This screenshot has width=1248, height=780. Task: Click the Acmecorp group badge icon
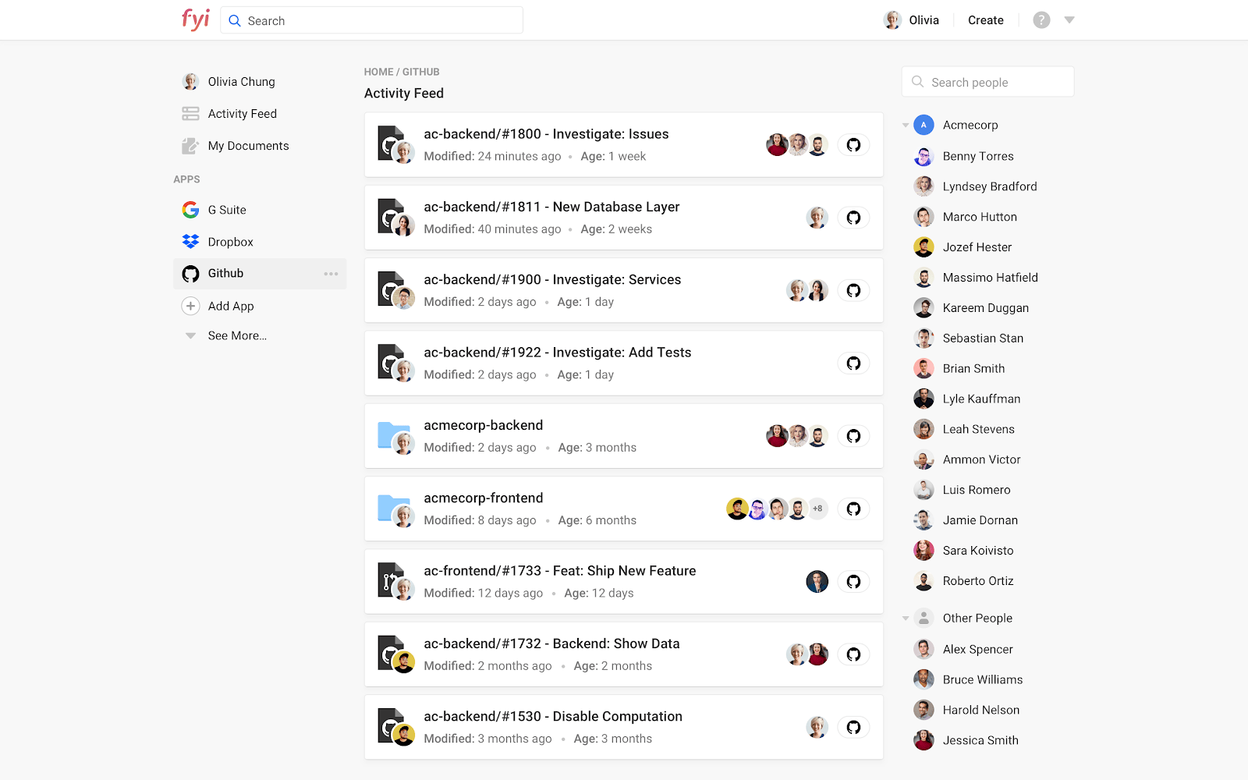(x=924, y=125)
